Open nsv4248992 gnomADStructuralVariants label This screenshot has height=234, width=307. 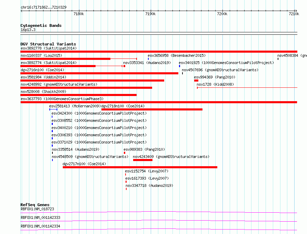59,84
